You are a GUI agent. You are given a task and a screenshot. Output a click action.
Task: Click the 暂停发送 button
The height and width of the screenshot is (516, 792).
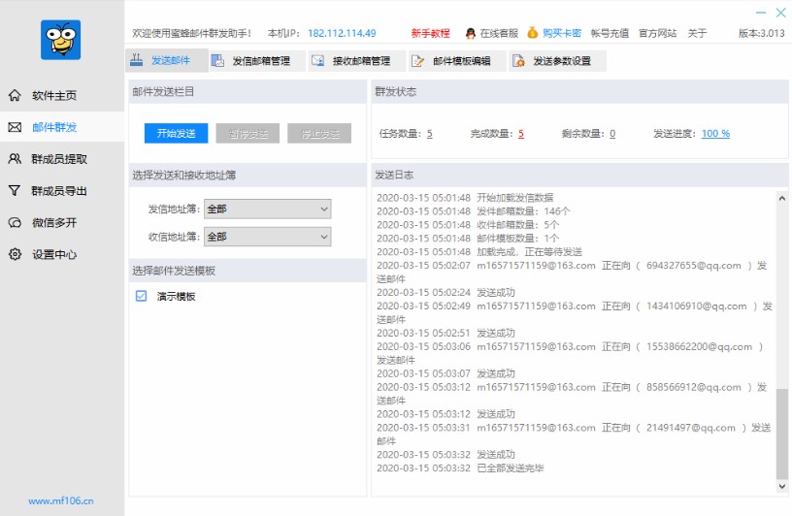tap(247, 133)
